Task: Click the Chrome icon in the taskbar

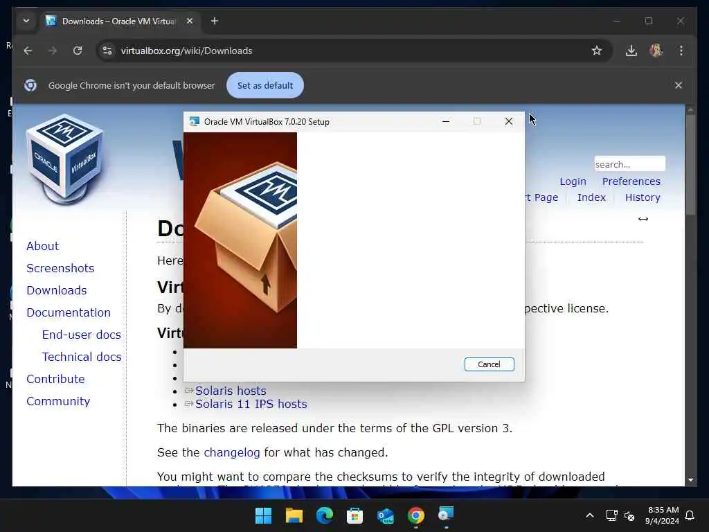Action: click(415, 515)
